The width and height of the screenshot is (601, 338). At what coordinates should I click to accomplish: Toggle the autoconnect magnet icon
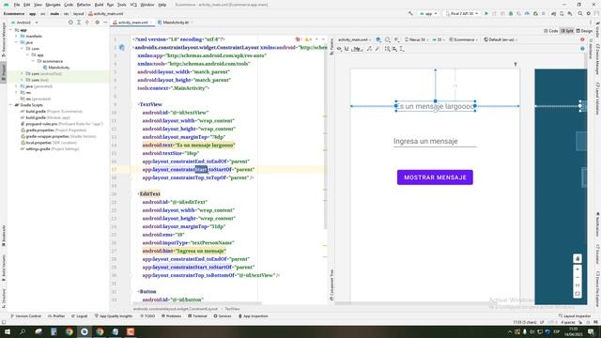[x=347, y=49]
